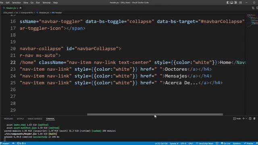Click line number 16 in the gutter
Image resolution: width=258 pixels, height=145 pixels.
[x=13, y=21]
